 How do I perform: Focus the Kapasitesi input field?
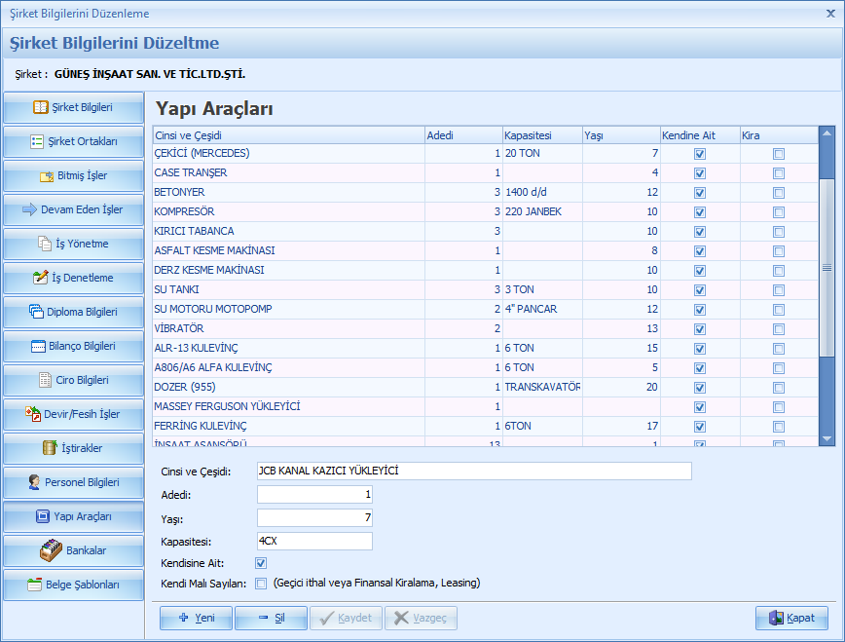(314, 541)
